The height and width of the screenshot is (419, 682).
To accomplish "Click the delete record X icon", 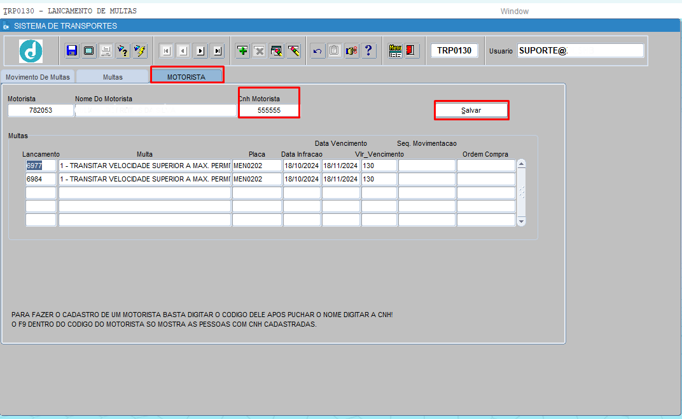I will coord(260,50).
